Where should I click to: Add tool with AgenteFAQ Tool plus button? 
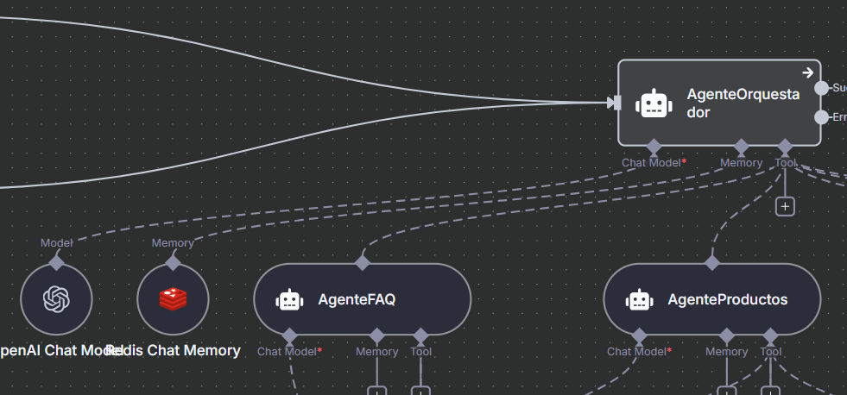click(x=420, y=391)
